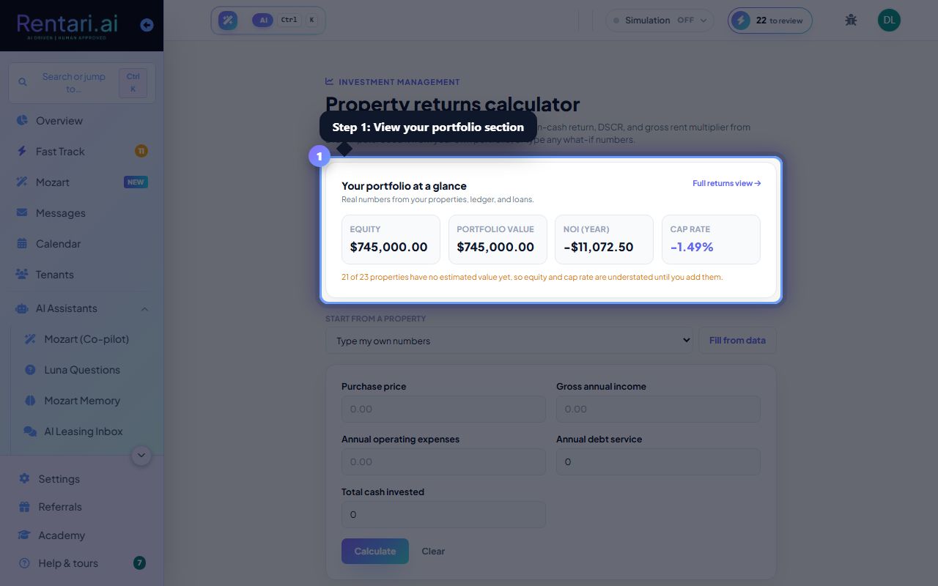This screenshot has width=938, height=586.
Task: Click the Settings gear icon
Action: (x=24, y=479)
